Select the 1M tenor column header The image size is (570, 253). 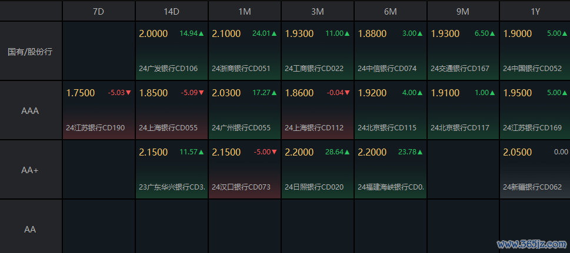[x=245, y=11]
